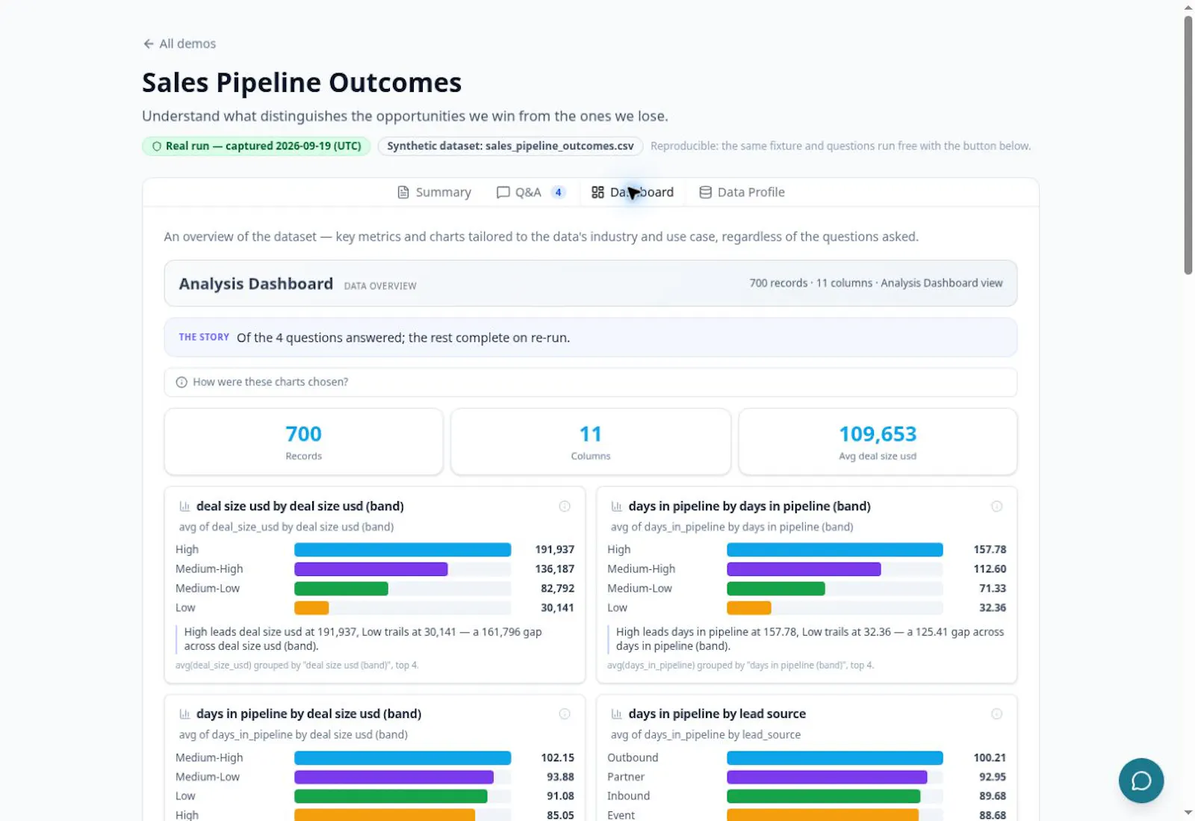This screenshot has width=1195, height=821.
Task: Click the scrollbar down arrow
Action: pyautogui.click(x=1188, y=813)
